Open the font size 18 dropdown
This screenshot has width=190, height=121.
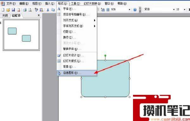click(185, 9)
